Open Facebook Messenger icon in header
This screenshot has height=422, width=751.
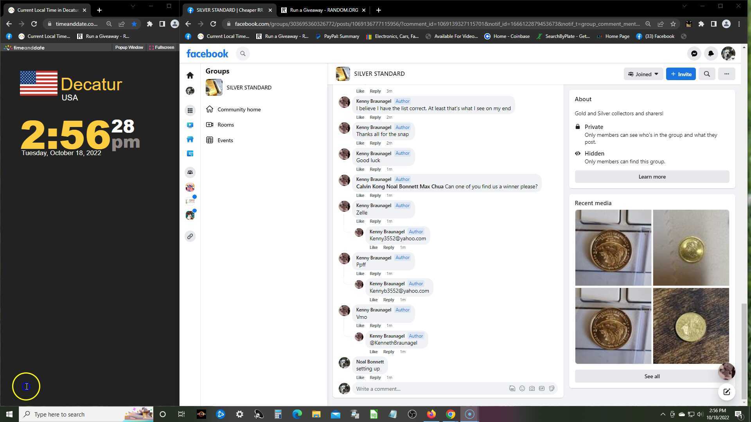694,54
